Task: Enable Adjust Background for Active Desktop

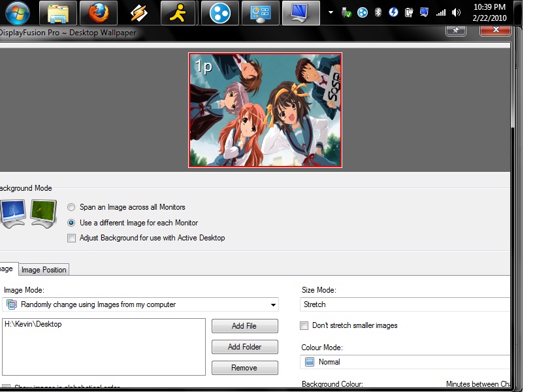Action: pyautogui.click(x=72, y=238)
